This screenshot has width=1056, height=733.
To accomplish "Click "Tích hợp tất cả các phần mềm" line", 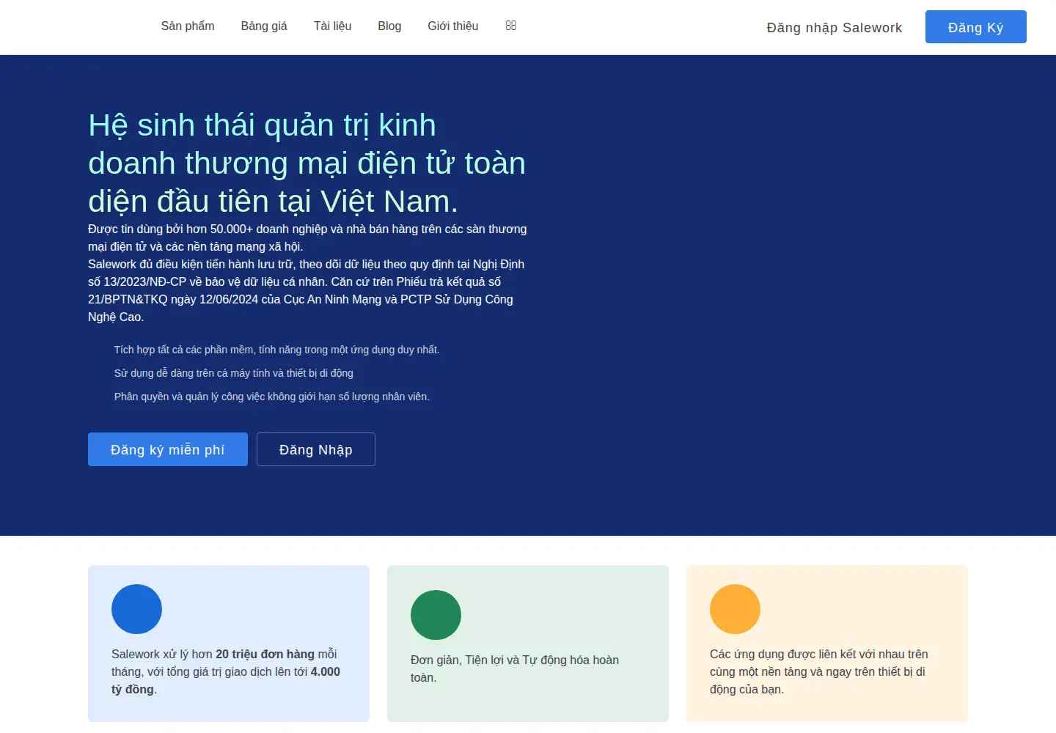I will (277, 350).
